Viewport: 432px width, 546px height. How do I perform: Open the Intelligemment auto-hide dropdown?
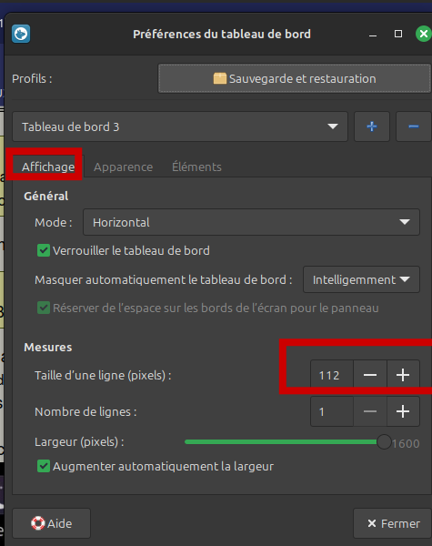coord(361,279)
